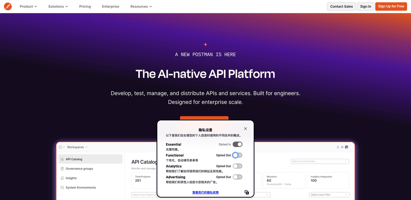Open the Select save filter dropdown
Viewport: 411px width, 200px height.
point(329,195)
